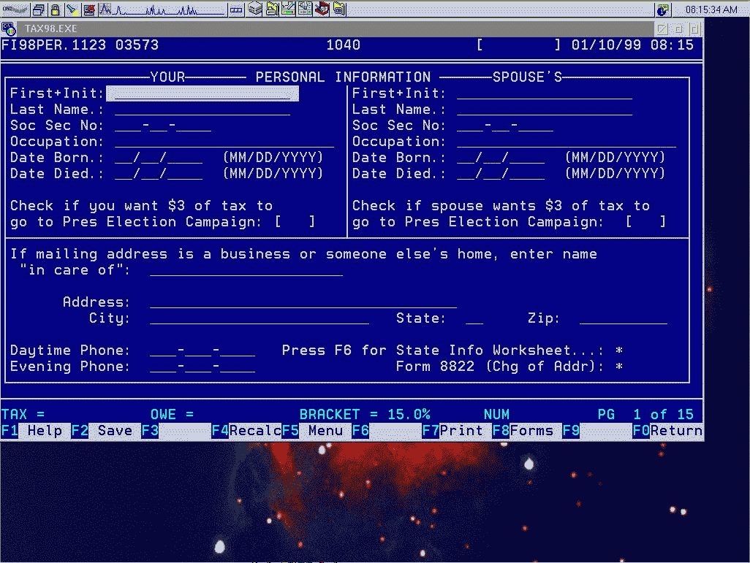This screenshot has height=563, width=750.
Task: Click F2 Save in the function bar
Action: pyautogui.click(x=106, y=431)
